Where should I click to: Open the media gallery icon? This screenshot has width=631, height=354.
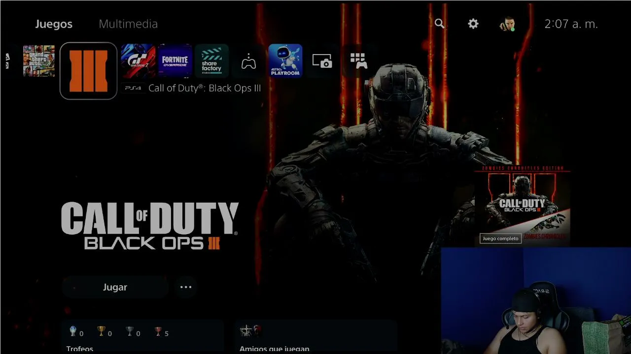[x=322, y=61]
